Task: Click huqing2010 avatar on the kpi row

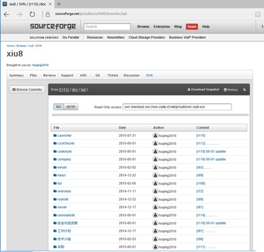Action: point(155,183)
